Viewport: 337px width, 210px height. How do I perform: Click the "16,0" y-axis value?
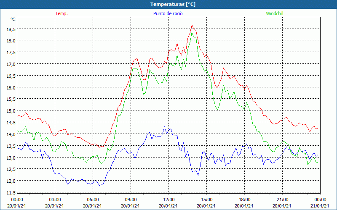(x=11, y=88)
